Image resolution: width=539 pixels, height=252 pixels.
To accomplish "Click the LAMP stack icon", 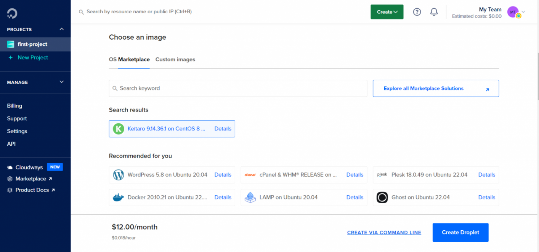I will [250, 197].
